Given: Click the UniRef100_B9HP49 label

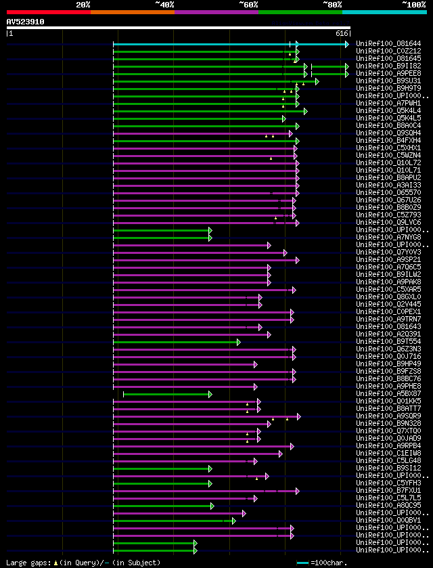Looking at the screenshot, I should click(x=388, y=364).
